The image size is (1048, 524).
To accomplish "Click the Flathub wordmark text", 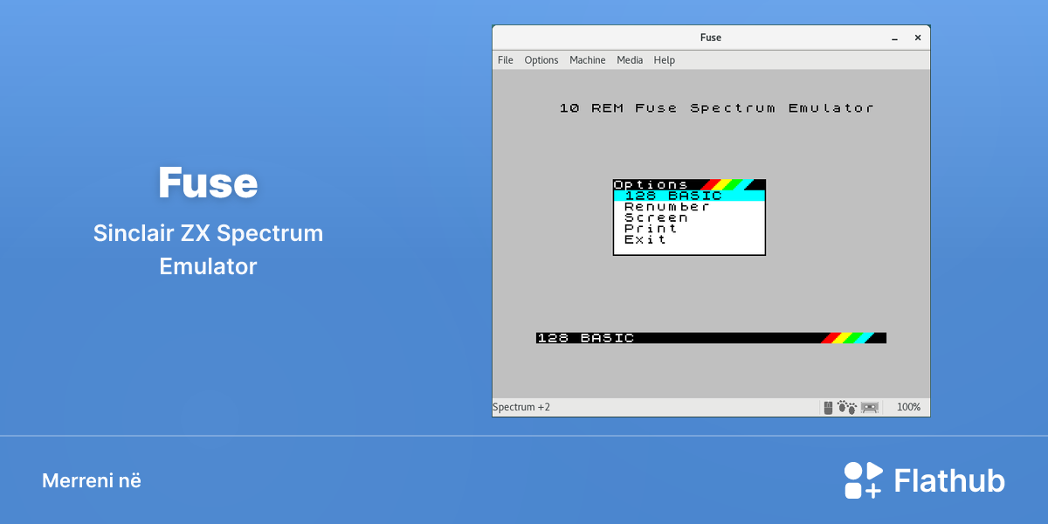I will coord(949,480).
